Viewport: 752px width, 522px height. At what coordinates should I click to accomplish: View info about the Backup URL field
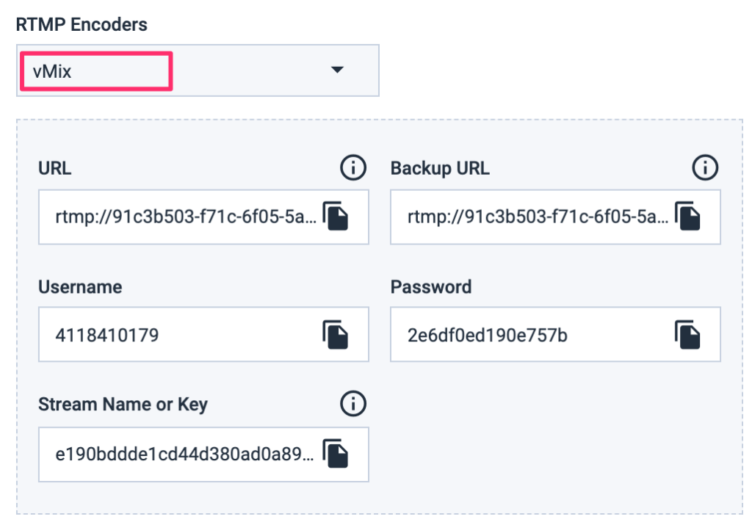pos(704,167)
